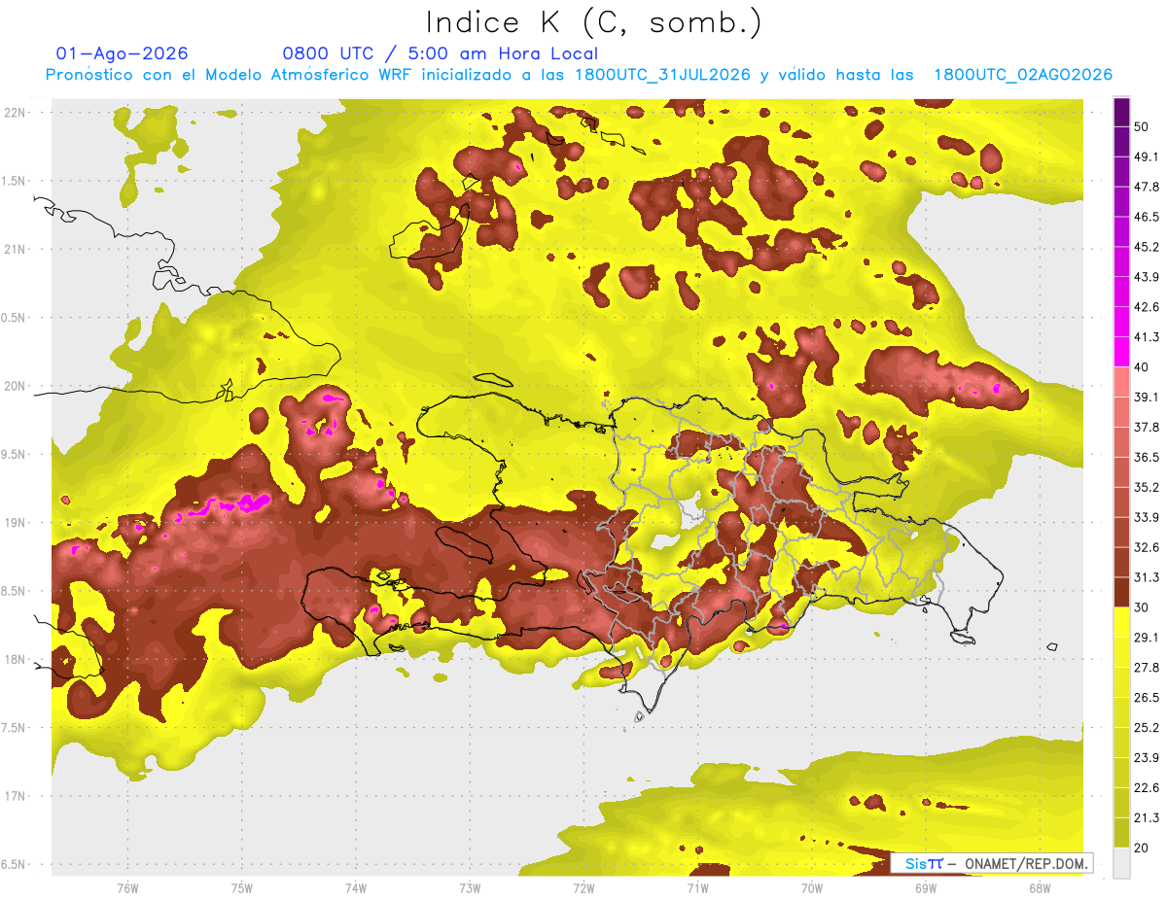1167x901 pixels.
Task: Click the "75W" longitude axis label
Action: click(x=242, y=887)
